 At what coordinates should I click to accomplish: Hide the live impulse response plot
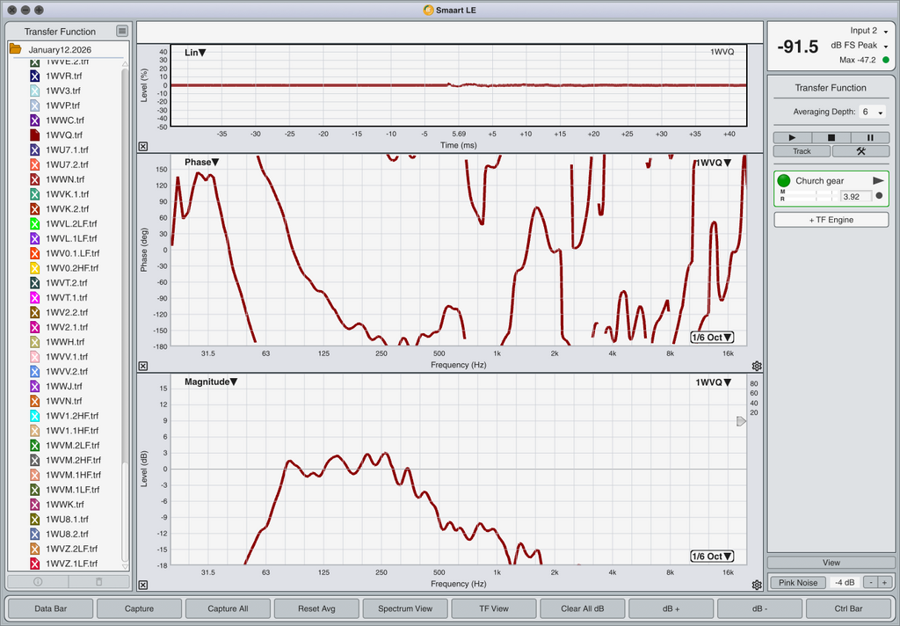[x=143, y=147]
